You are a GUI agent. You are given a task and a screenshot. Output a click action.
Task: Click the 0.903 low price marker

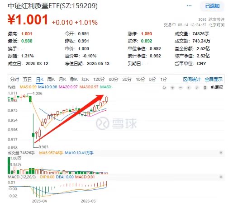click(x=43, y=147)
